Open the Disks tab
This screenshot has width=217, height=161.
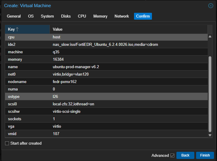click(x=66, y=16)
